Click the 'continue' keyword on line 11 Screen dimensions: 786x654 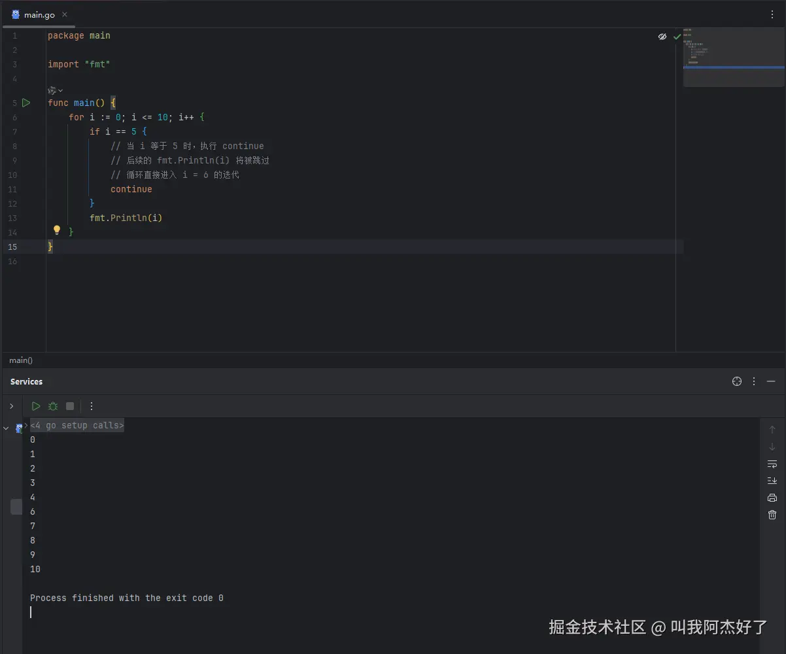(131, 189)
